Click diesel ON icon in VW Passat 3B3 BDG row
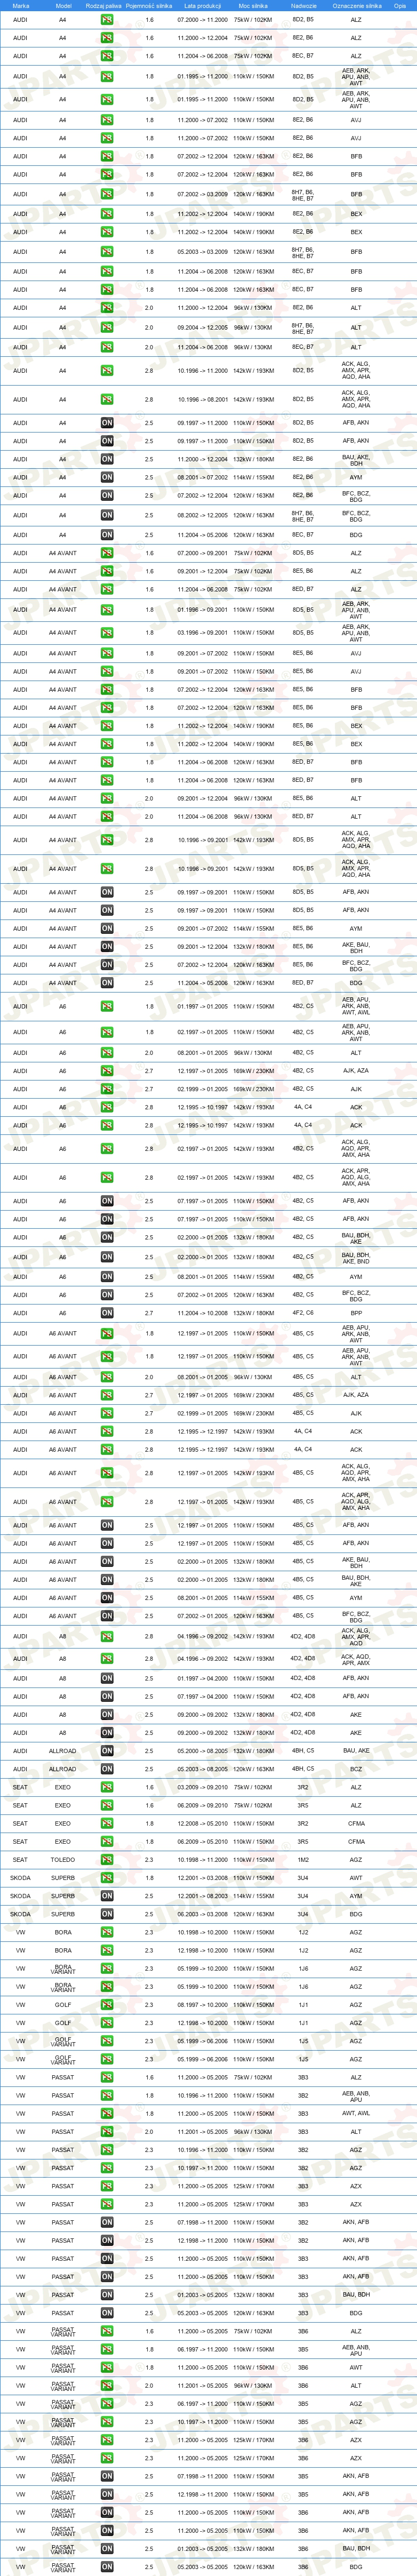This screenshot has height=2576, width=417. 107,2313
